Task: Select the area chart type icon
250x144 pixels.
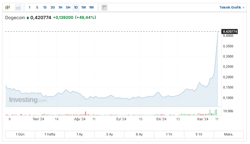Action: pyautogui.click(x=18, y=7)
